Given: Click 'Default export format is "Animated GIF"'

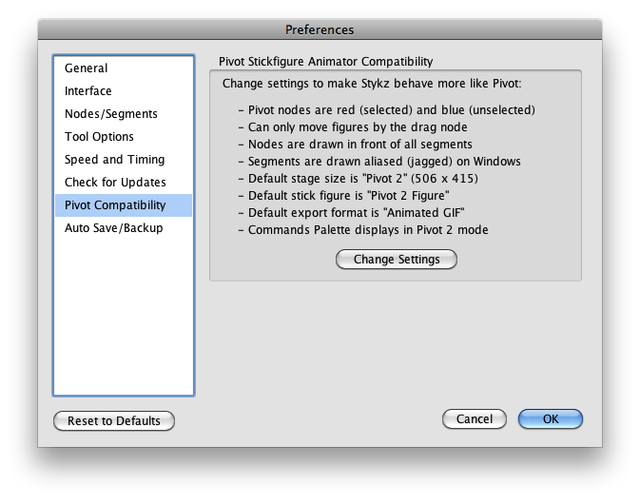Looking at the screenshot, I should 352,213.
